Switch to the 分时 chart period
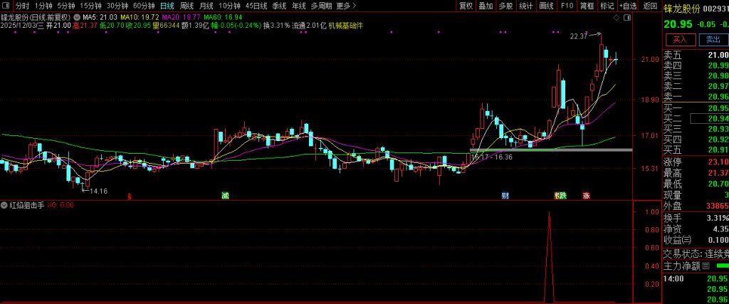Viewport: 729px width, 304px height. click(x=22, y=6)
